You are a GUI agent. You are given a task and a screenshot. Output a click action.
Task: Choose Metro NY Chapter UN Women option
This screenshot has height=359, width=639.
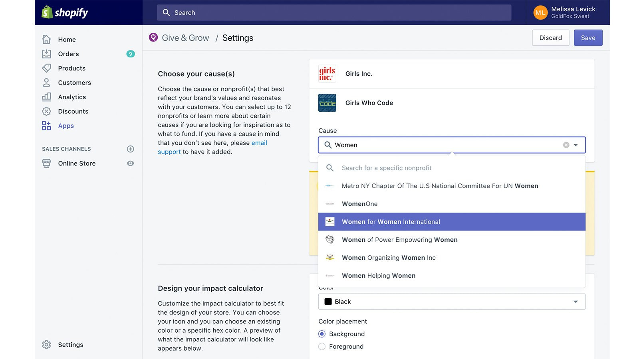(x=452, y=186)
